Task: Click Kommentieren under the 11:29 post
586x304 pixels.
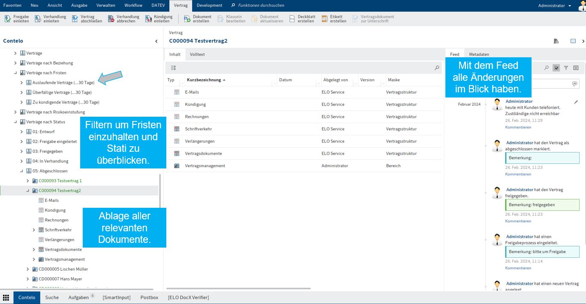Action: [518, 127]
